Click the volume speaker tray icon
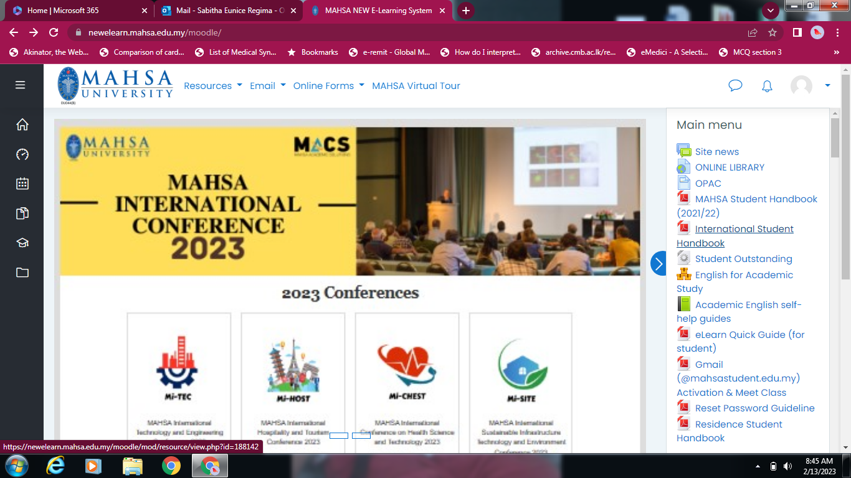 [788, 466]
